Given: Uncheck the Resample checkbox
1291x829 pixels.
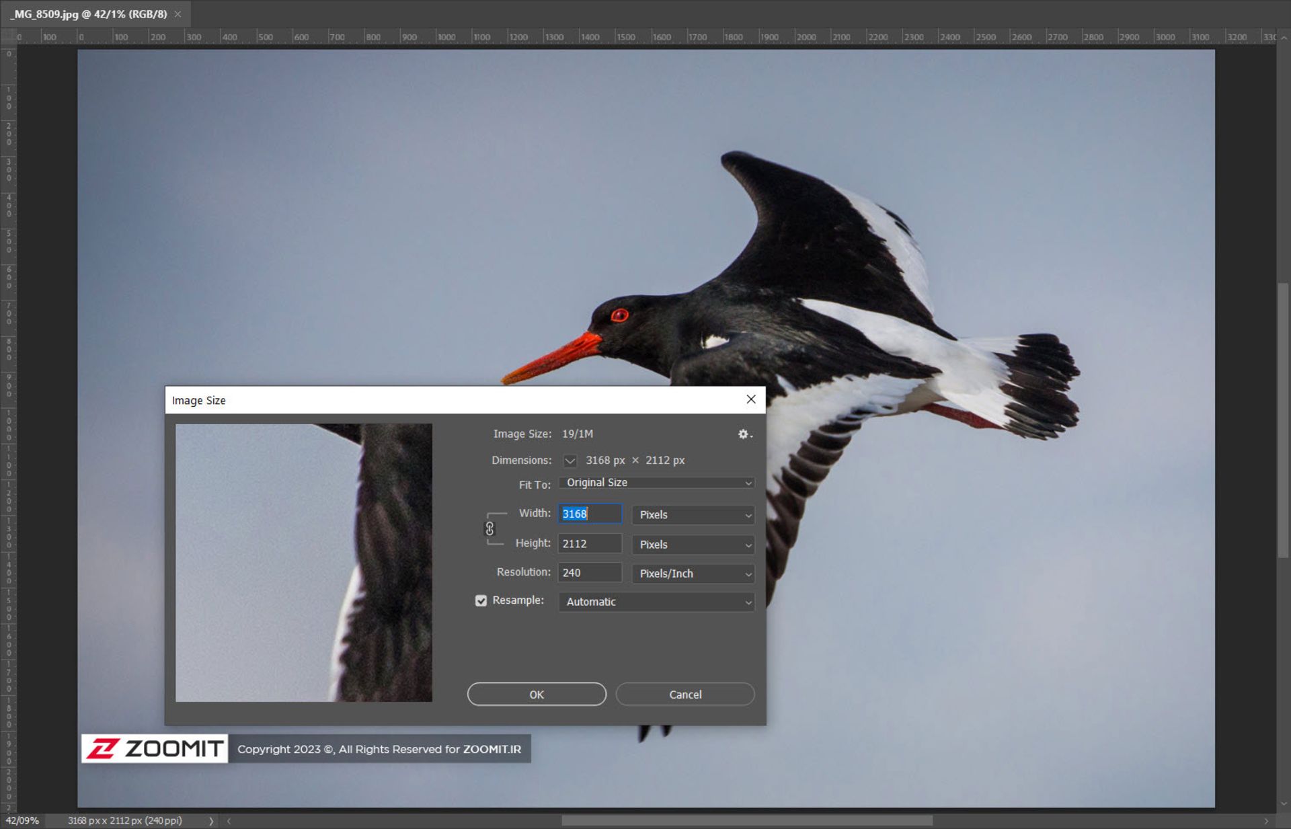Looking at the screenshot, I should tap(481, 601).
